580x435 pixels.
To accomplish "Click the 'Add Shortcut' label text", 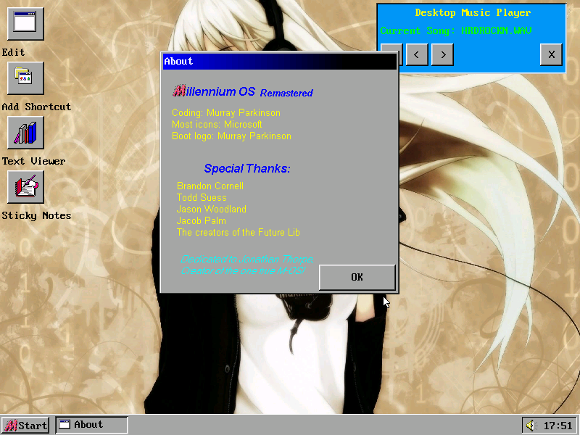I will [36, 107].
